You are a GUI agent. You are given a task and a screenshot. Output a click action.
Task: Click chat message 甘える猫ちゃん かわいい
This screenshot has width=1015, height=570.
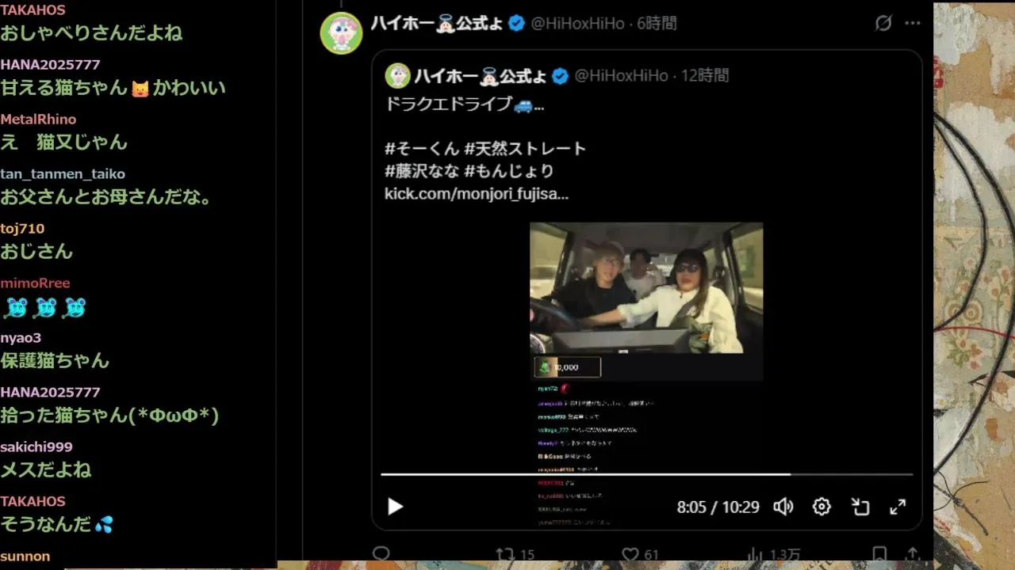tap(113, 88)
